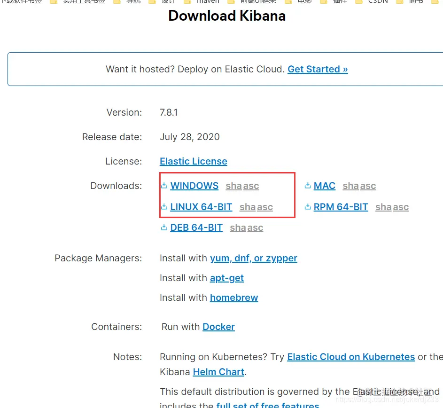Click the License: label
The image size is (443, 408).
tap(124, 161)
